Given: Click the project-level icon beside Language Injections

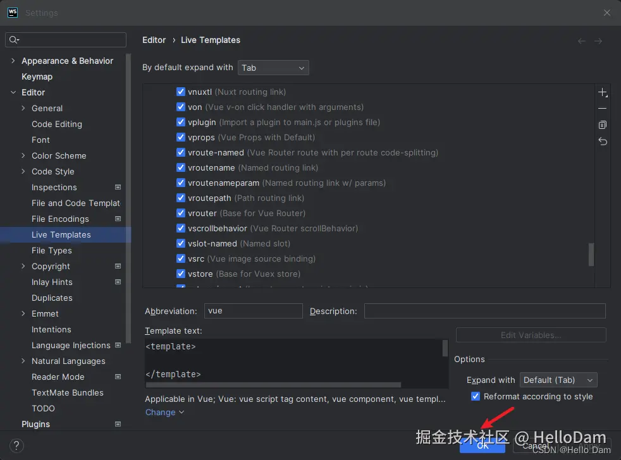Looking at the screenshot, I should tap(118, 345).
